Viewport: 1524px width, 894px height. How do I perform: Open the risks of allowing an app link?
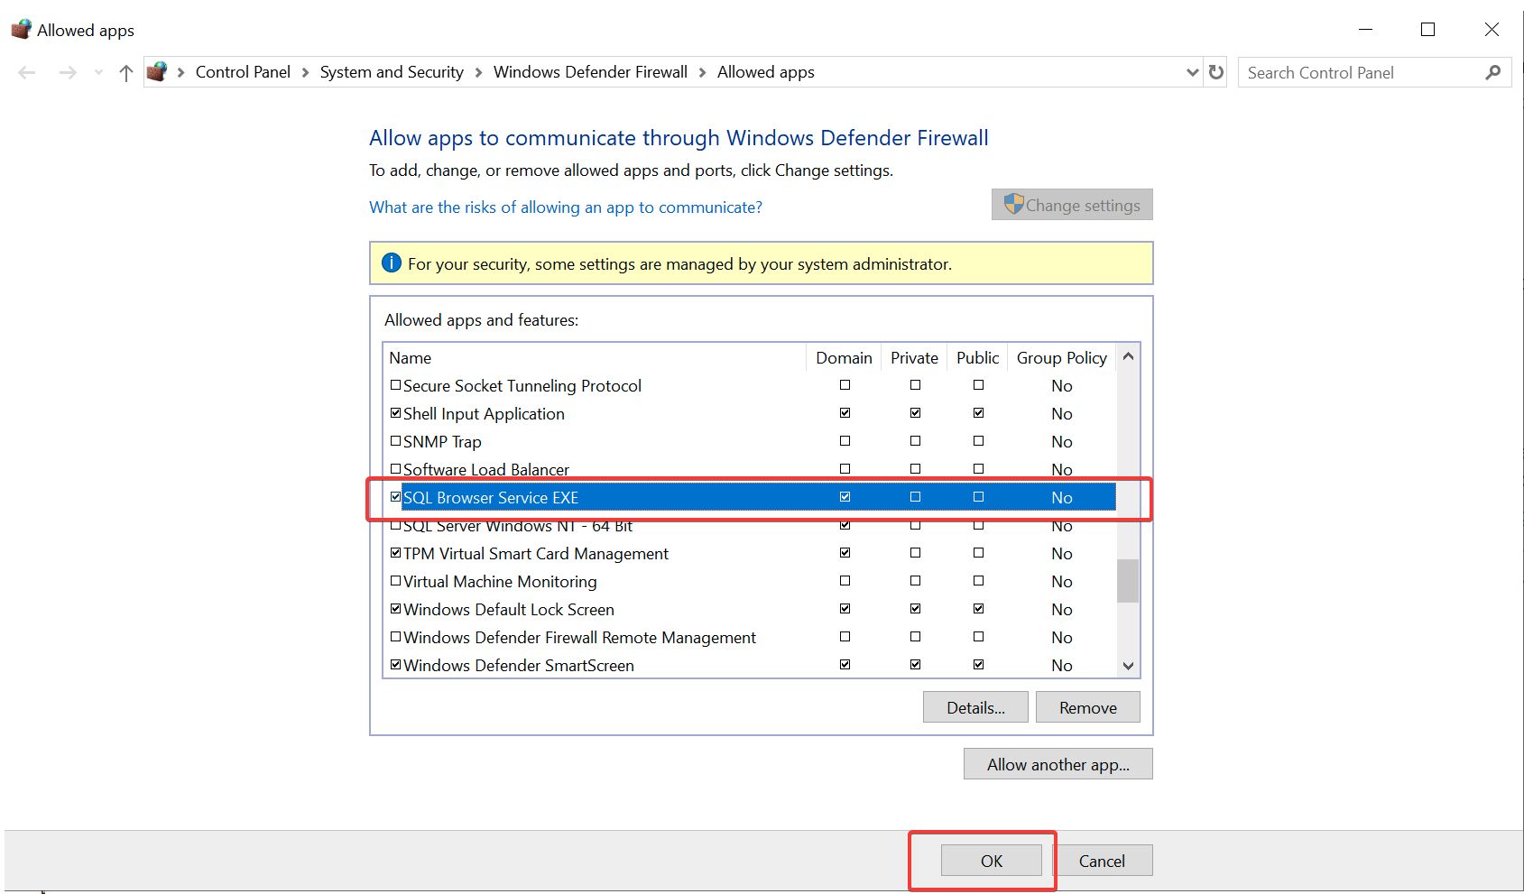(566, 207)
